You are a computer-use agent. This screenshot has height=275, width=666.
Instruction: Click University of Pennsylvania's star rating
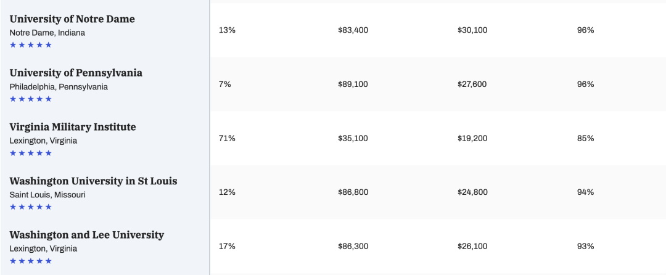tap(31, 99)
